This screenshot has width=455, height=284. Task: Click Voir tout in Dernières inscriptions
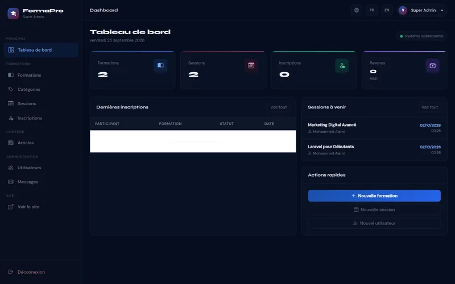pos(279,107)
